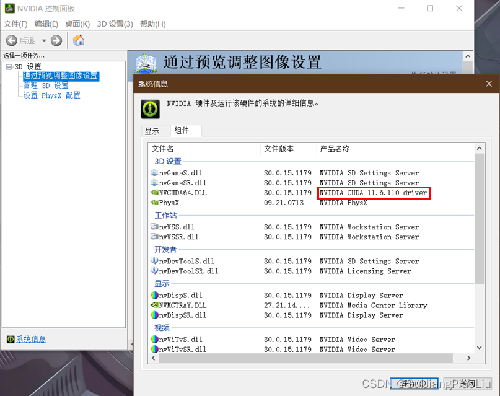Click the nvDevToolSR.dll file icon
This screenshot has height=396, width=500.
[x=154, y=271]
